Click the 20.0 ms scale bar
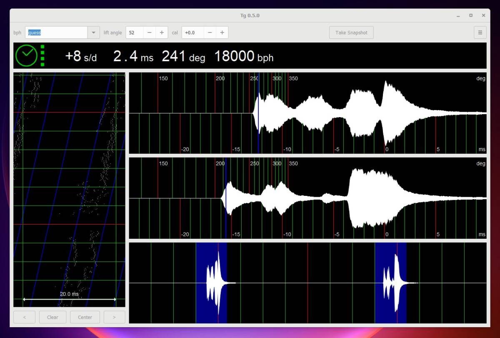Viewport: 500px width, 338px height. 69,299
